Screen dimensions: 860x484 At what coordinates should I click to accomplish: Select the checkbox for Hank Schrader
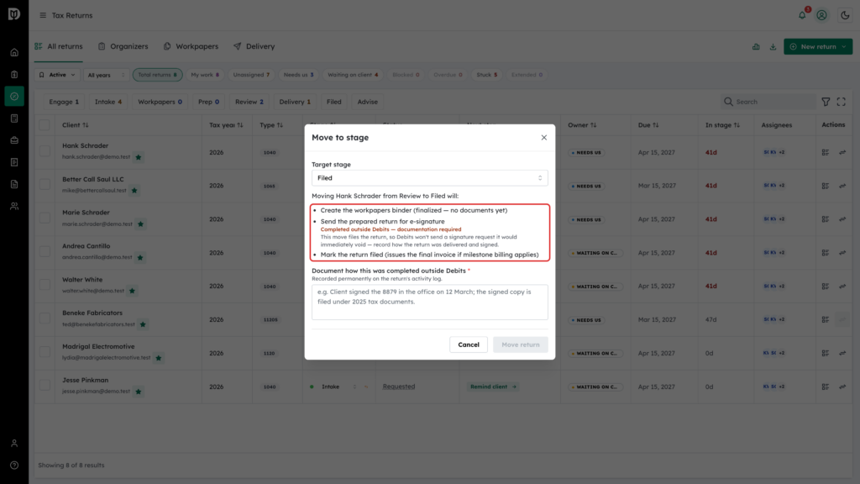(45, 151)
